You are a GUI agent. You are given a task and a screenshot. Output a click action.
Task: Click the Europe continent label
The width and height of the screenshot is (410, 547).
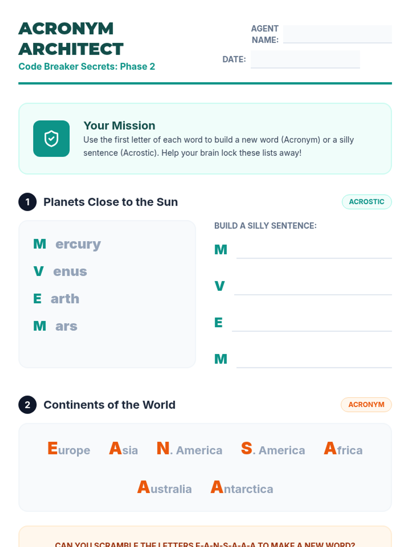[69, 449]
